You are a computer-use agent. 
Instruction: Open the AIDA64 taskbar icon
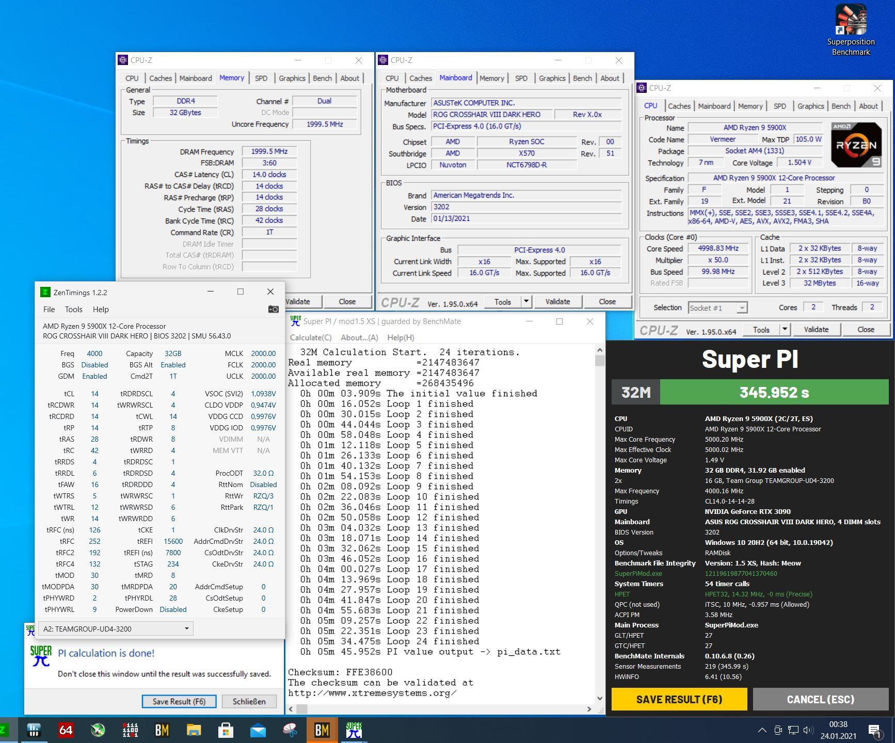66,730
